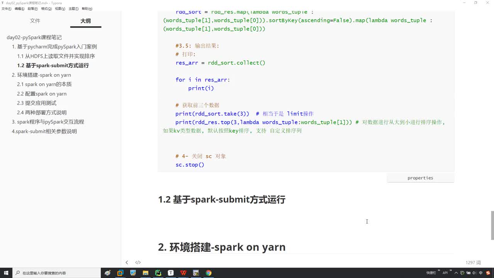Toggle 中 input language indicator
Screen dimensions: 494x278
(480, 273)
